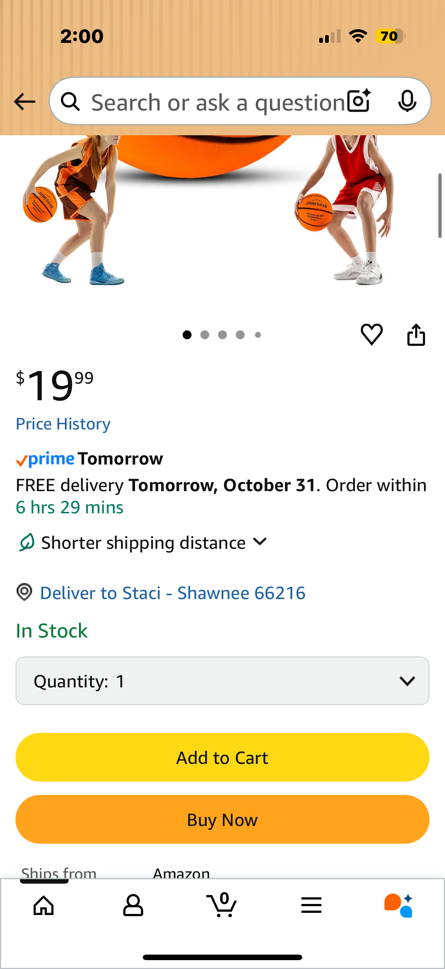This screenshot has height=969, width=445.
Task: Change delivery address Deliver to Staci
Action: coord(172,593)
